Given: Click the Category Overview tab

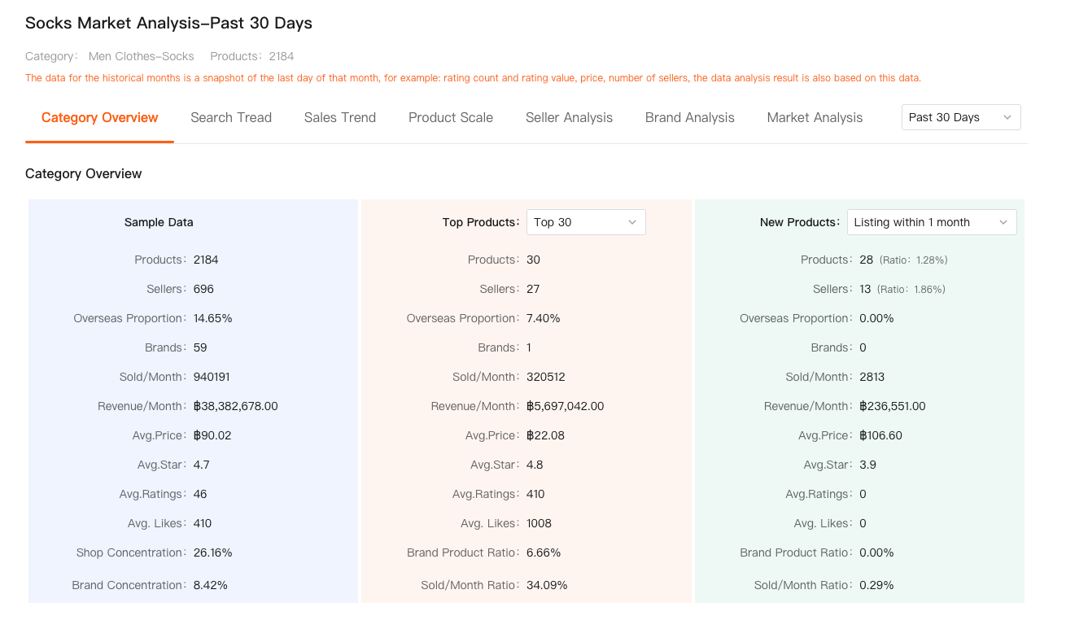Looking at the screenshot, I should click(x=99, y=117).
